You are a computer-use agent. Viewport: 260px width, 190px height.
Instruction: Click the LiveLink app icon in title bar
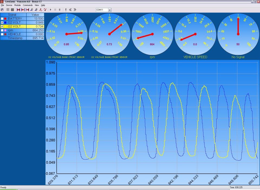tap(2, 2)
